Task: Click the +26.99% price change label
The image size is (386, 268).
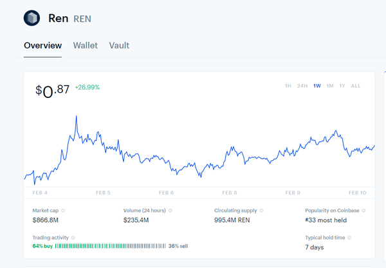Action: pos(87,87)
